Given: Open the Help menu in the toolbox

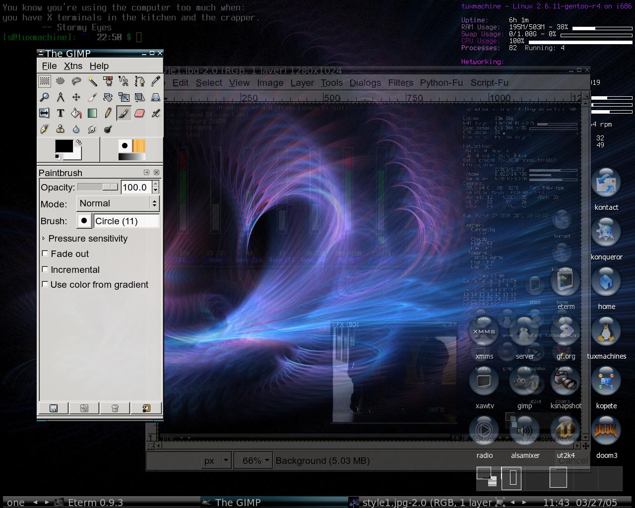Looking at the screenshot, I should (x=99, y=66).
